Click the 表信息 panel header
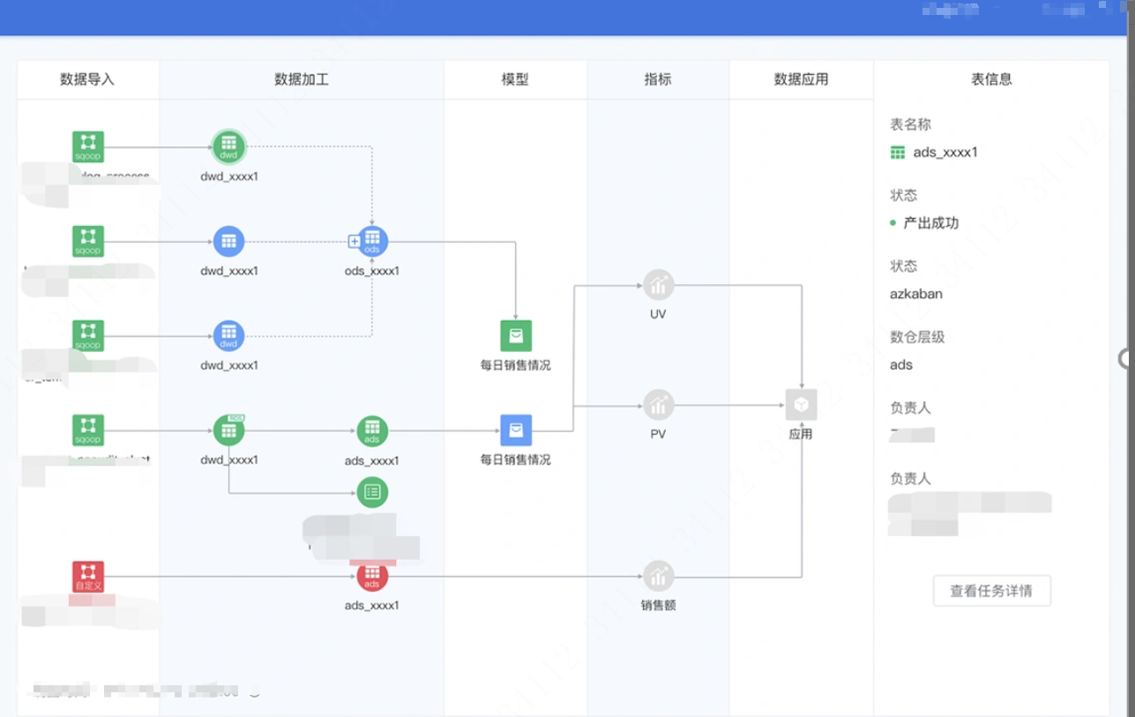 pos(991,79)
